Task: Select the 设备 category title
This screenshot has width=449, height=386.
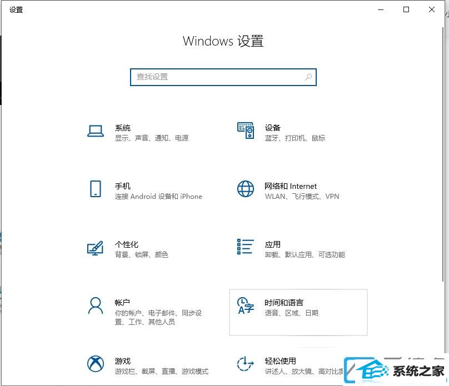Action: coord(273,128)
